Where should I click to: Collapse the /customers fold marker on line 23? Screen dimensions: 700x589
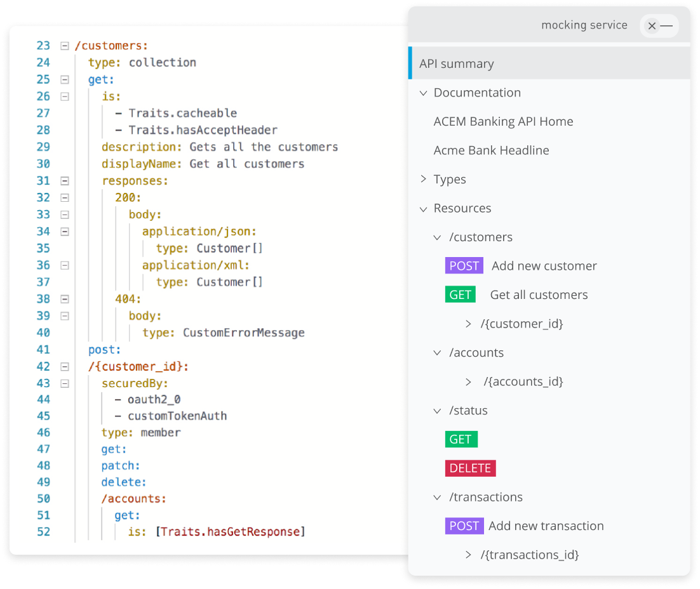64,46
